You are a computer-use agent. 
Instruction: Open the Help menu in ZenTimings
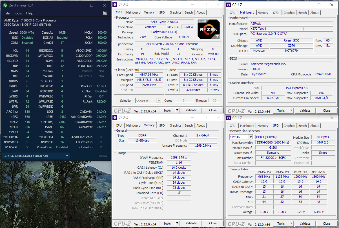pyautogui.click(x=30, y=13)
